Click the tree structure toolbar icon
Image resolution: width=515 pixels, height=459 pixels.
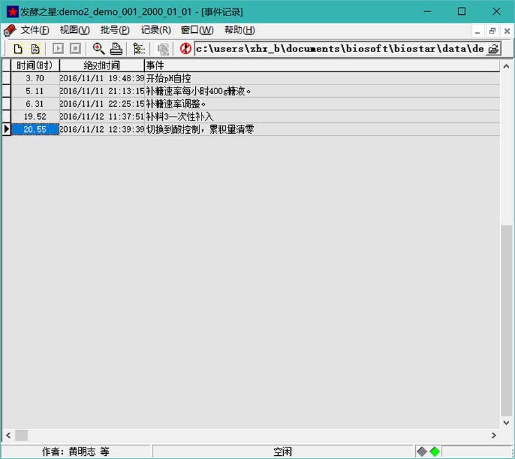click(x=139, y=48)
